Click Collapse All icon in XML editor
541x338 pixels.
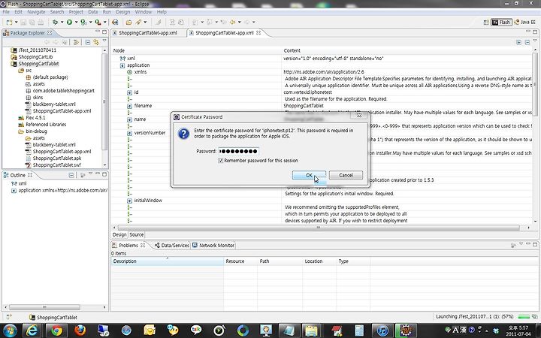(x=527, y=42)
